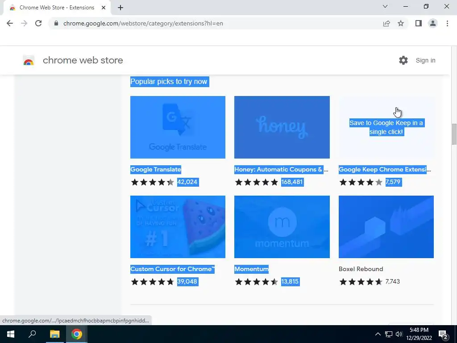Click Honey: Automatic Coupons title

pyautogui.click(x=281, y=169)
